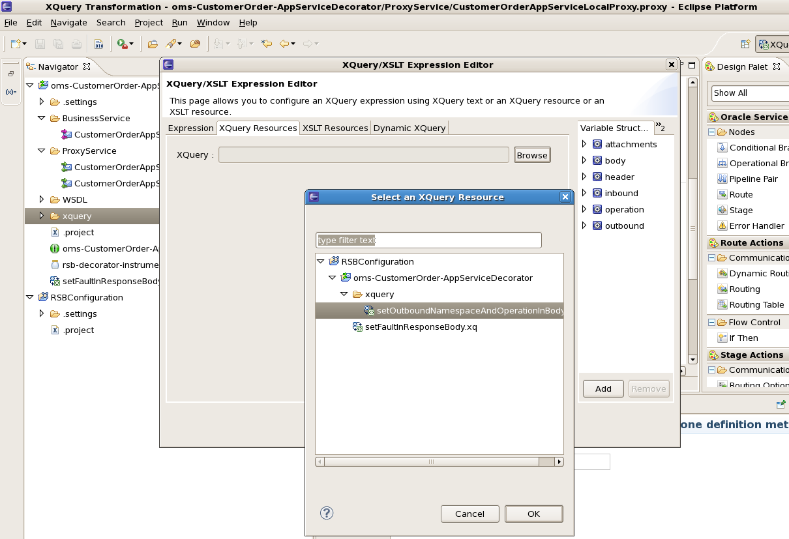This screenshot has height=539, width=789.
Task: Click Cancel in Select an XQuery Resource
Action: pyautogui.click(x=469, y=514)
